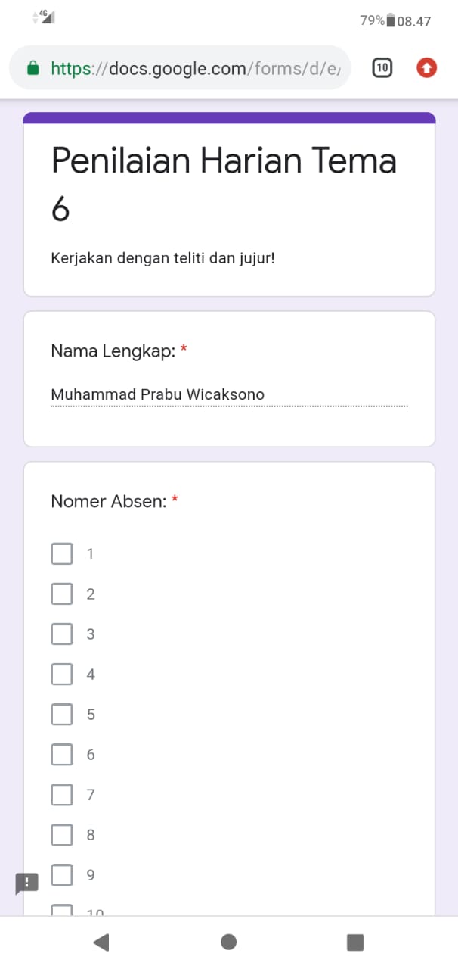Screen dimensions: 458x969
Task: Check the box for absen number 3
Action: click(x=62, y=634)
